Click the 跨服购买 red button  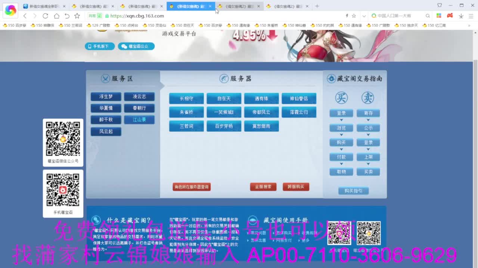tap(297, 187)
